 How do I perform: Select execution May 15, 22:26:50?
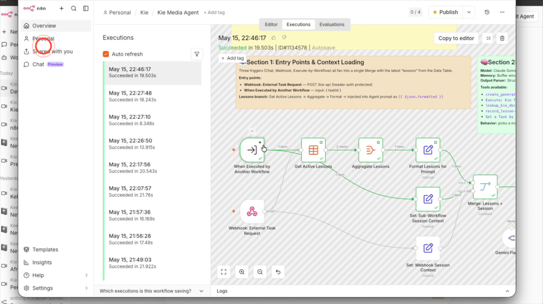click(152, 144)
